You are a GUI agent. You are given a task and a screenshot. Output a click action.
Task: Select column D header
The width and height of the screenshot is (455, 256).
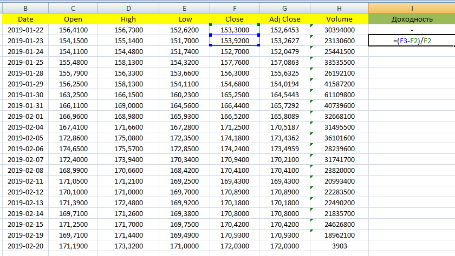(x=128, y=9)
